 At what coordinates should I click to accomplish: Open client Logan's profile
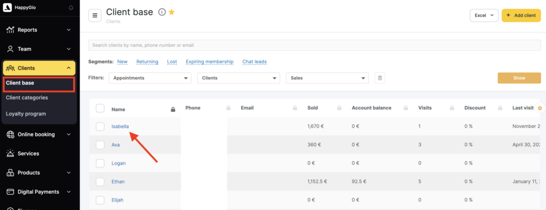point(118,163)
